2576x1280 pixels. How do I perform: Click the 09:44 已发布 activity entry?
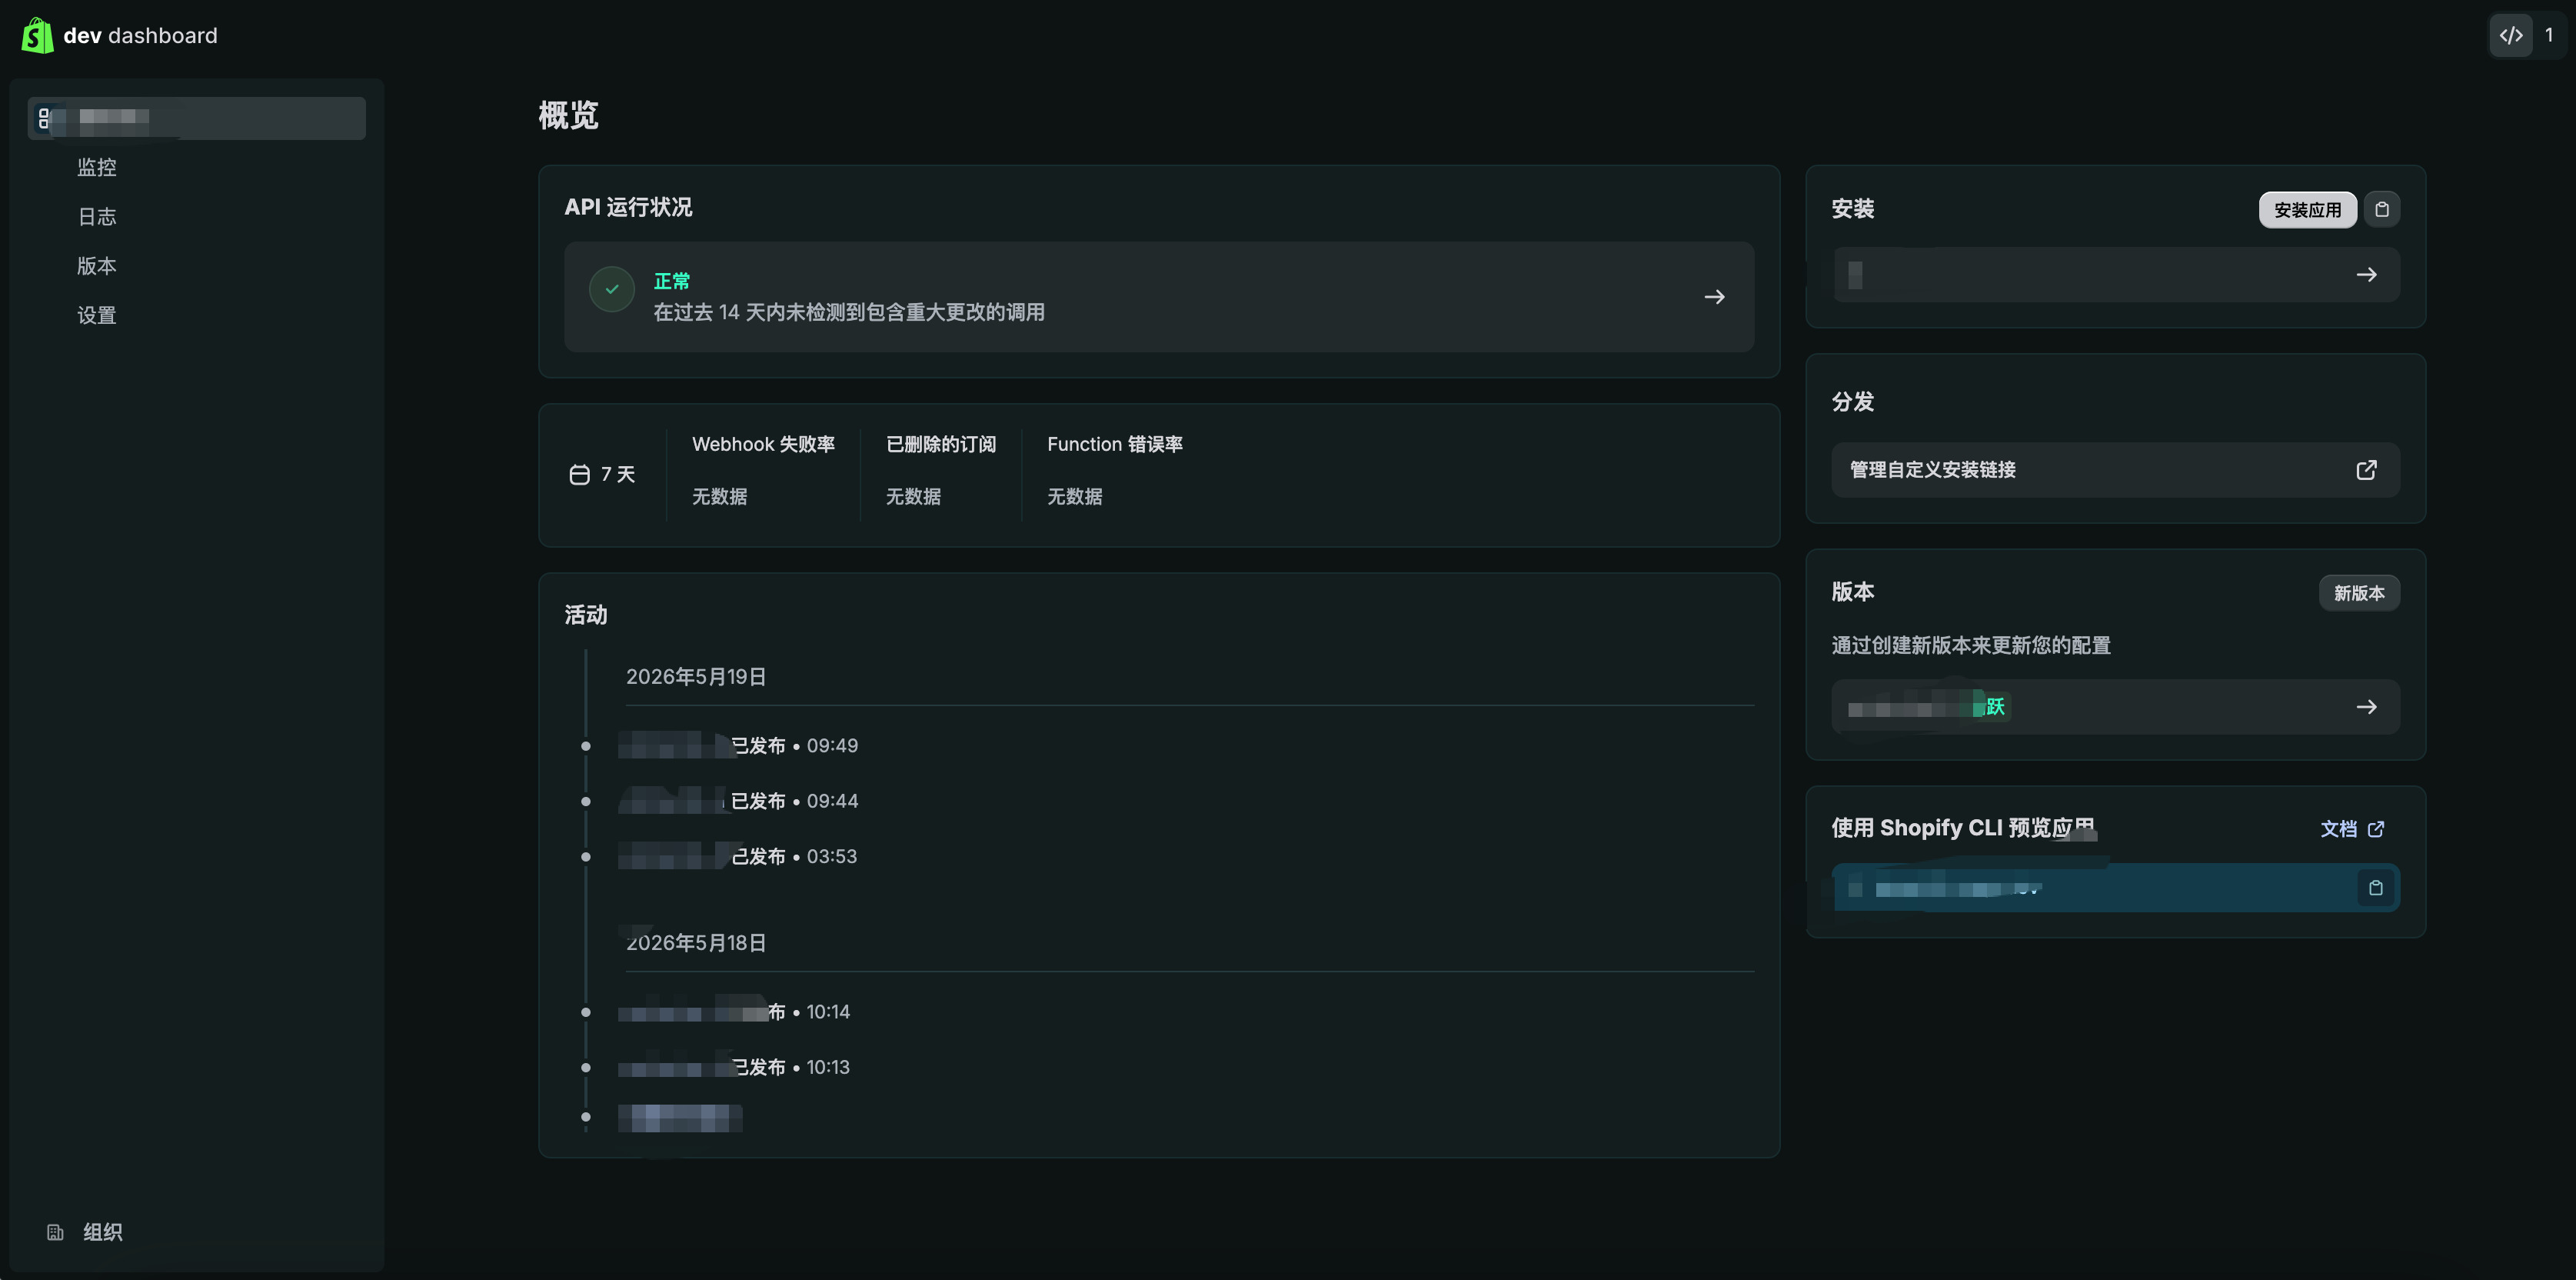click(x=738, y=801)
